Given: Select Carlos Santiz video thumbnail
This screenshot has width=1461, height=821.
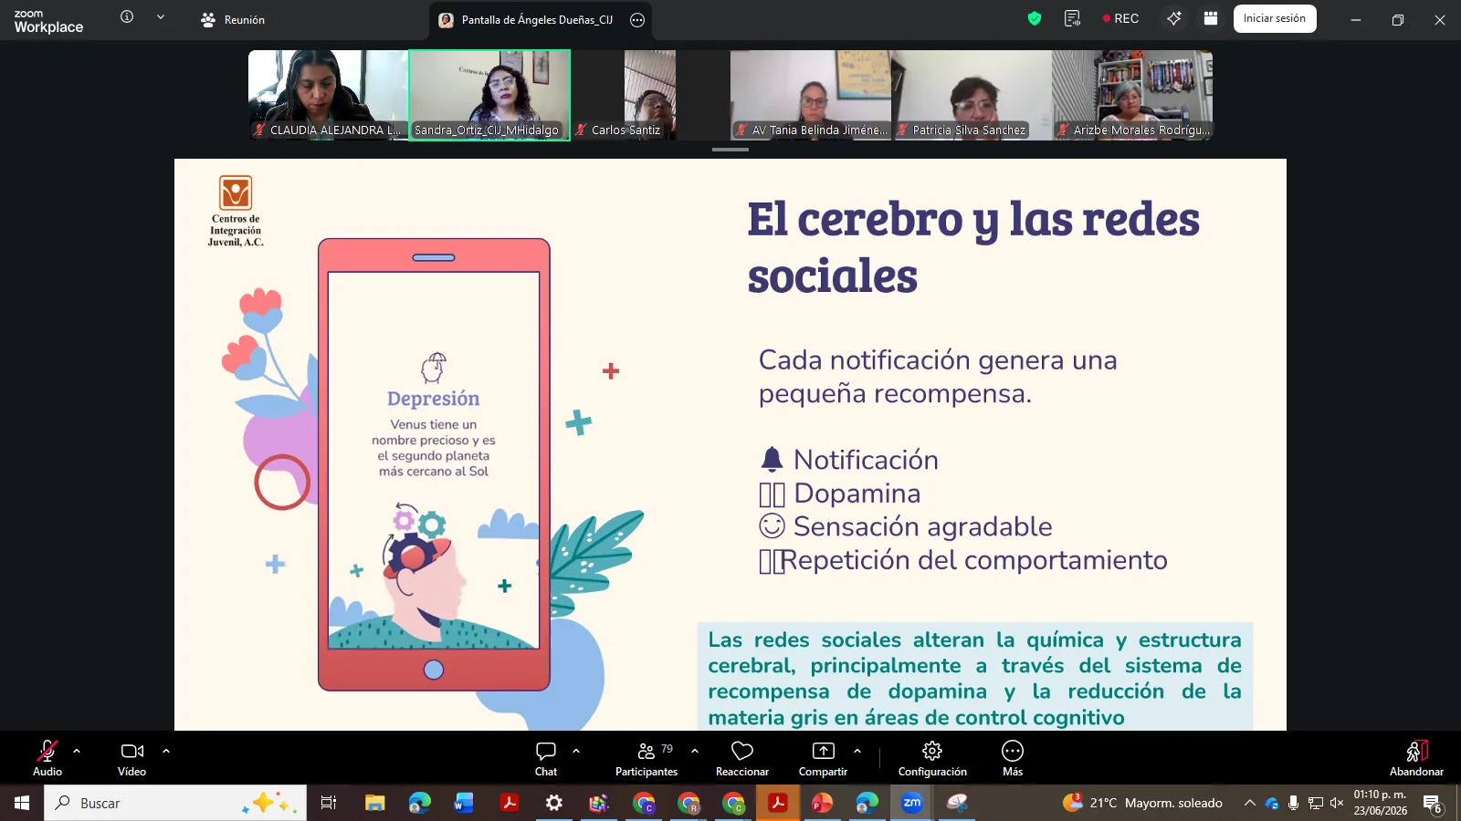Looking at the screenshot, I should [650, 95].
